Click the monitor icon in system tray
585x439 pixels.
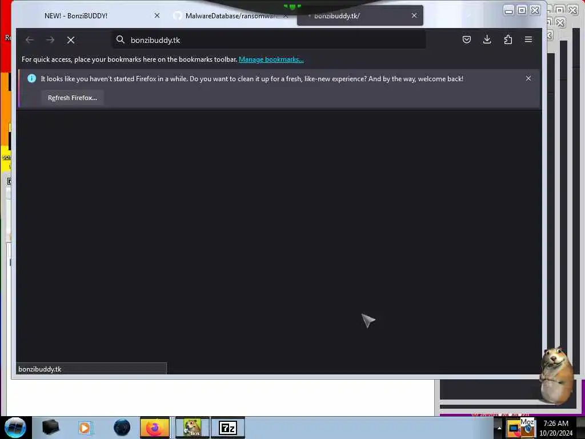(514, 429)
